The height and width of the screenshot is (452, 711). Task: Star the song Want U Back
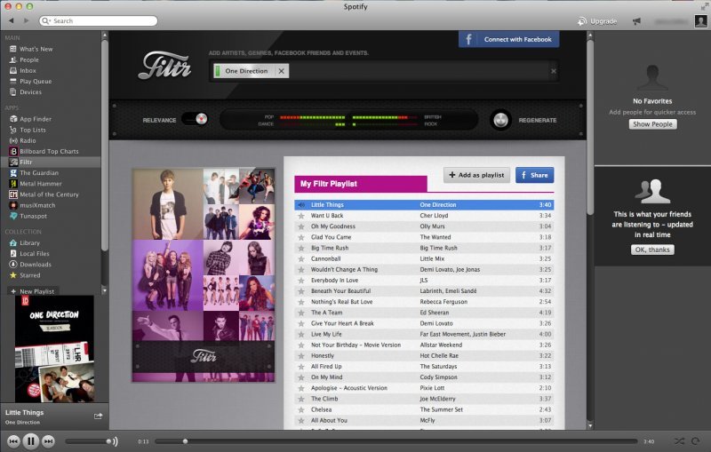tap(301, 216)
